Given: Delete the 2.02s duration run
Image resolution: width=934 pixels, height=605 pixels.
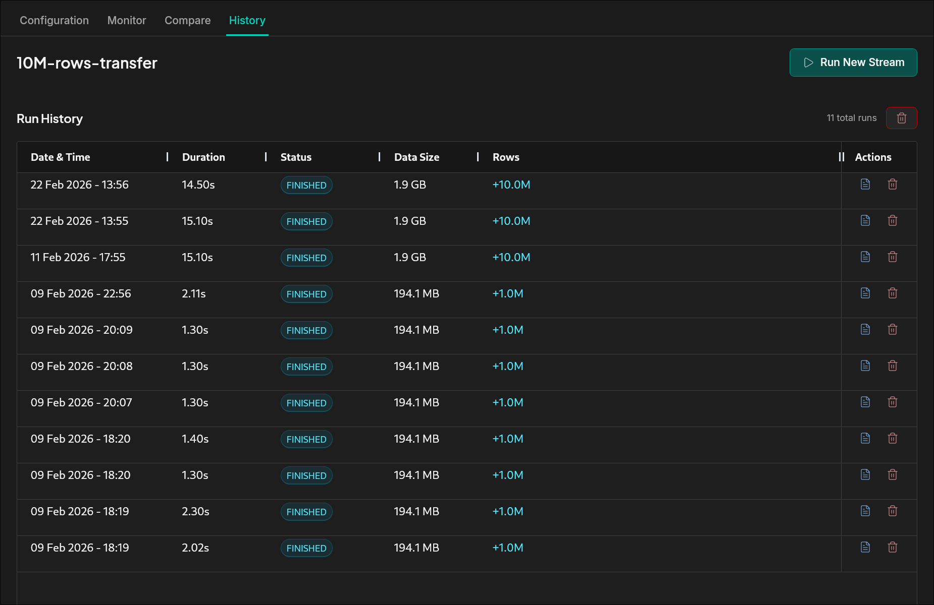Looking at the screenshot, I should click(x=893, y=547).
